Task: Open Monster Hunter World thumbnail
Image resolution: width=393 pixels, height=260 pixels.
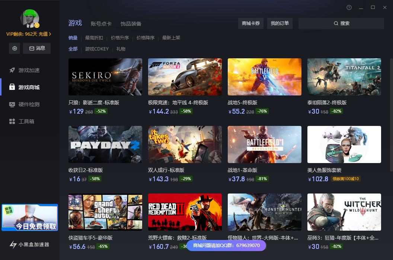Action: [x=265, y=212]
